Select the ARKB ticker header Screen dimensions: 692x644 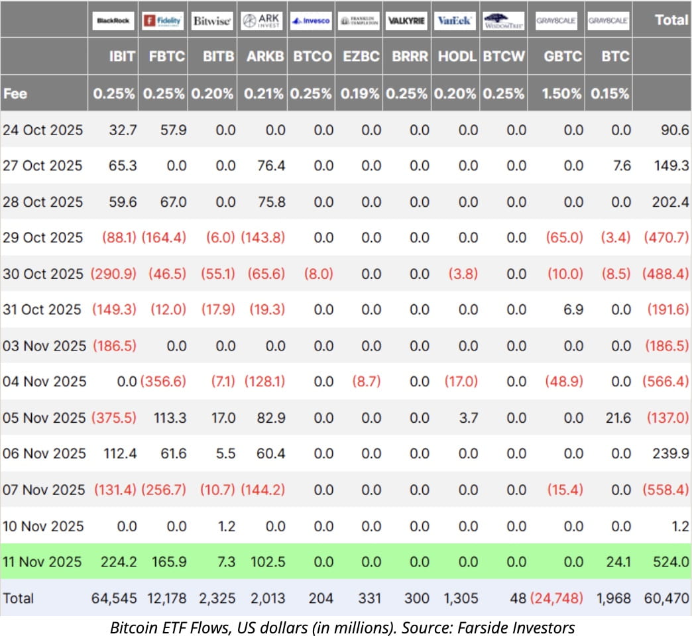pyautogui.click(x=265, y=56)
